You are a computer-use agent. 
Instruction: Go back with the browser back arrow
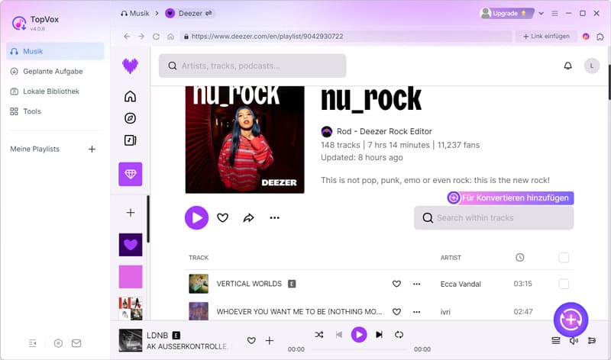[127, 36]
